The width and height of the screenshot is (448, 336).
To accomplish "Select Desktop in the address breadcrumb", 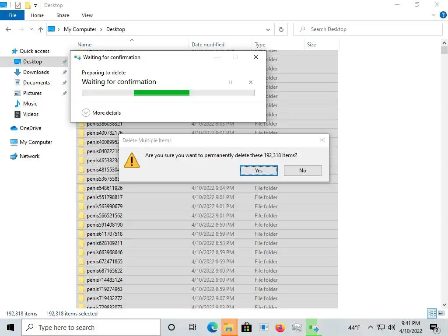I will pos(115,29).
